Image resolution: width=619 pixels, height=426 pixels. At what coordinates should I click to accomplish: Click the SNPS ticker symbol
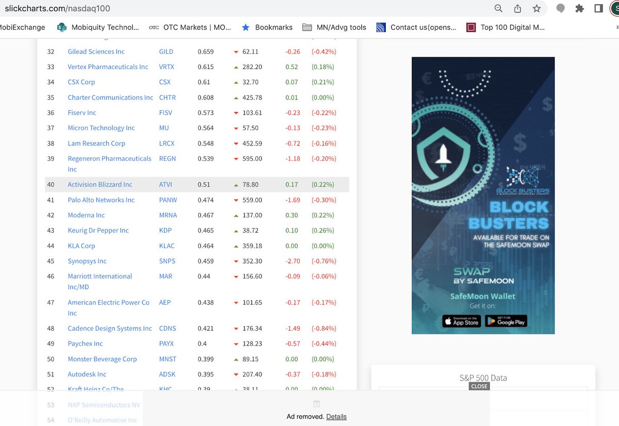coord(167,261)
